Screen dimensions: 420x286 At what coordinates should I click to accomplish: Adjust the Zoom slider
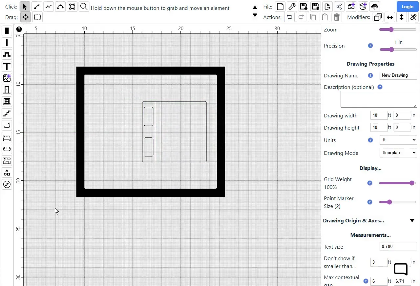(398, 30)
